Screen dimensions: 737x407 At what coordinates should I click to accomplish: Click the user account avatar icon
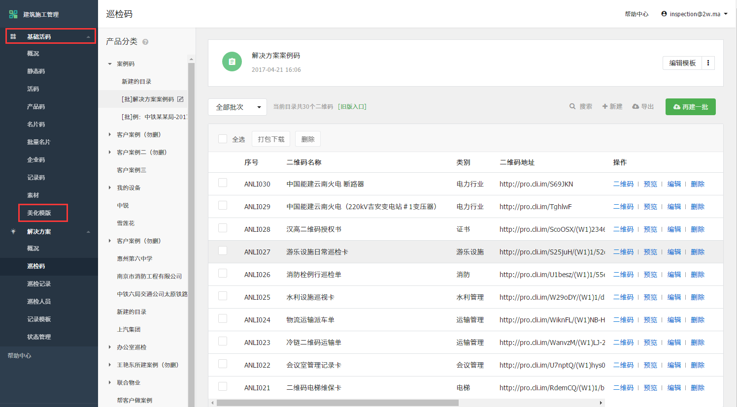(x=664, y=14)
